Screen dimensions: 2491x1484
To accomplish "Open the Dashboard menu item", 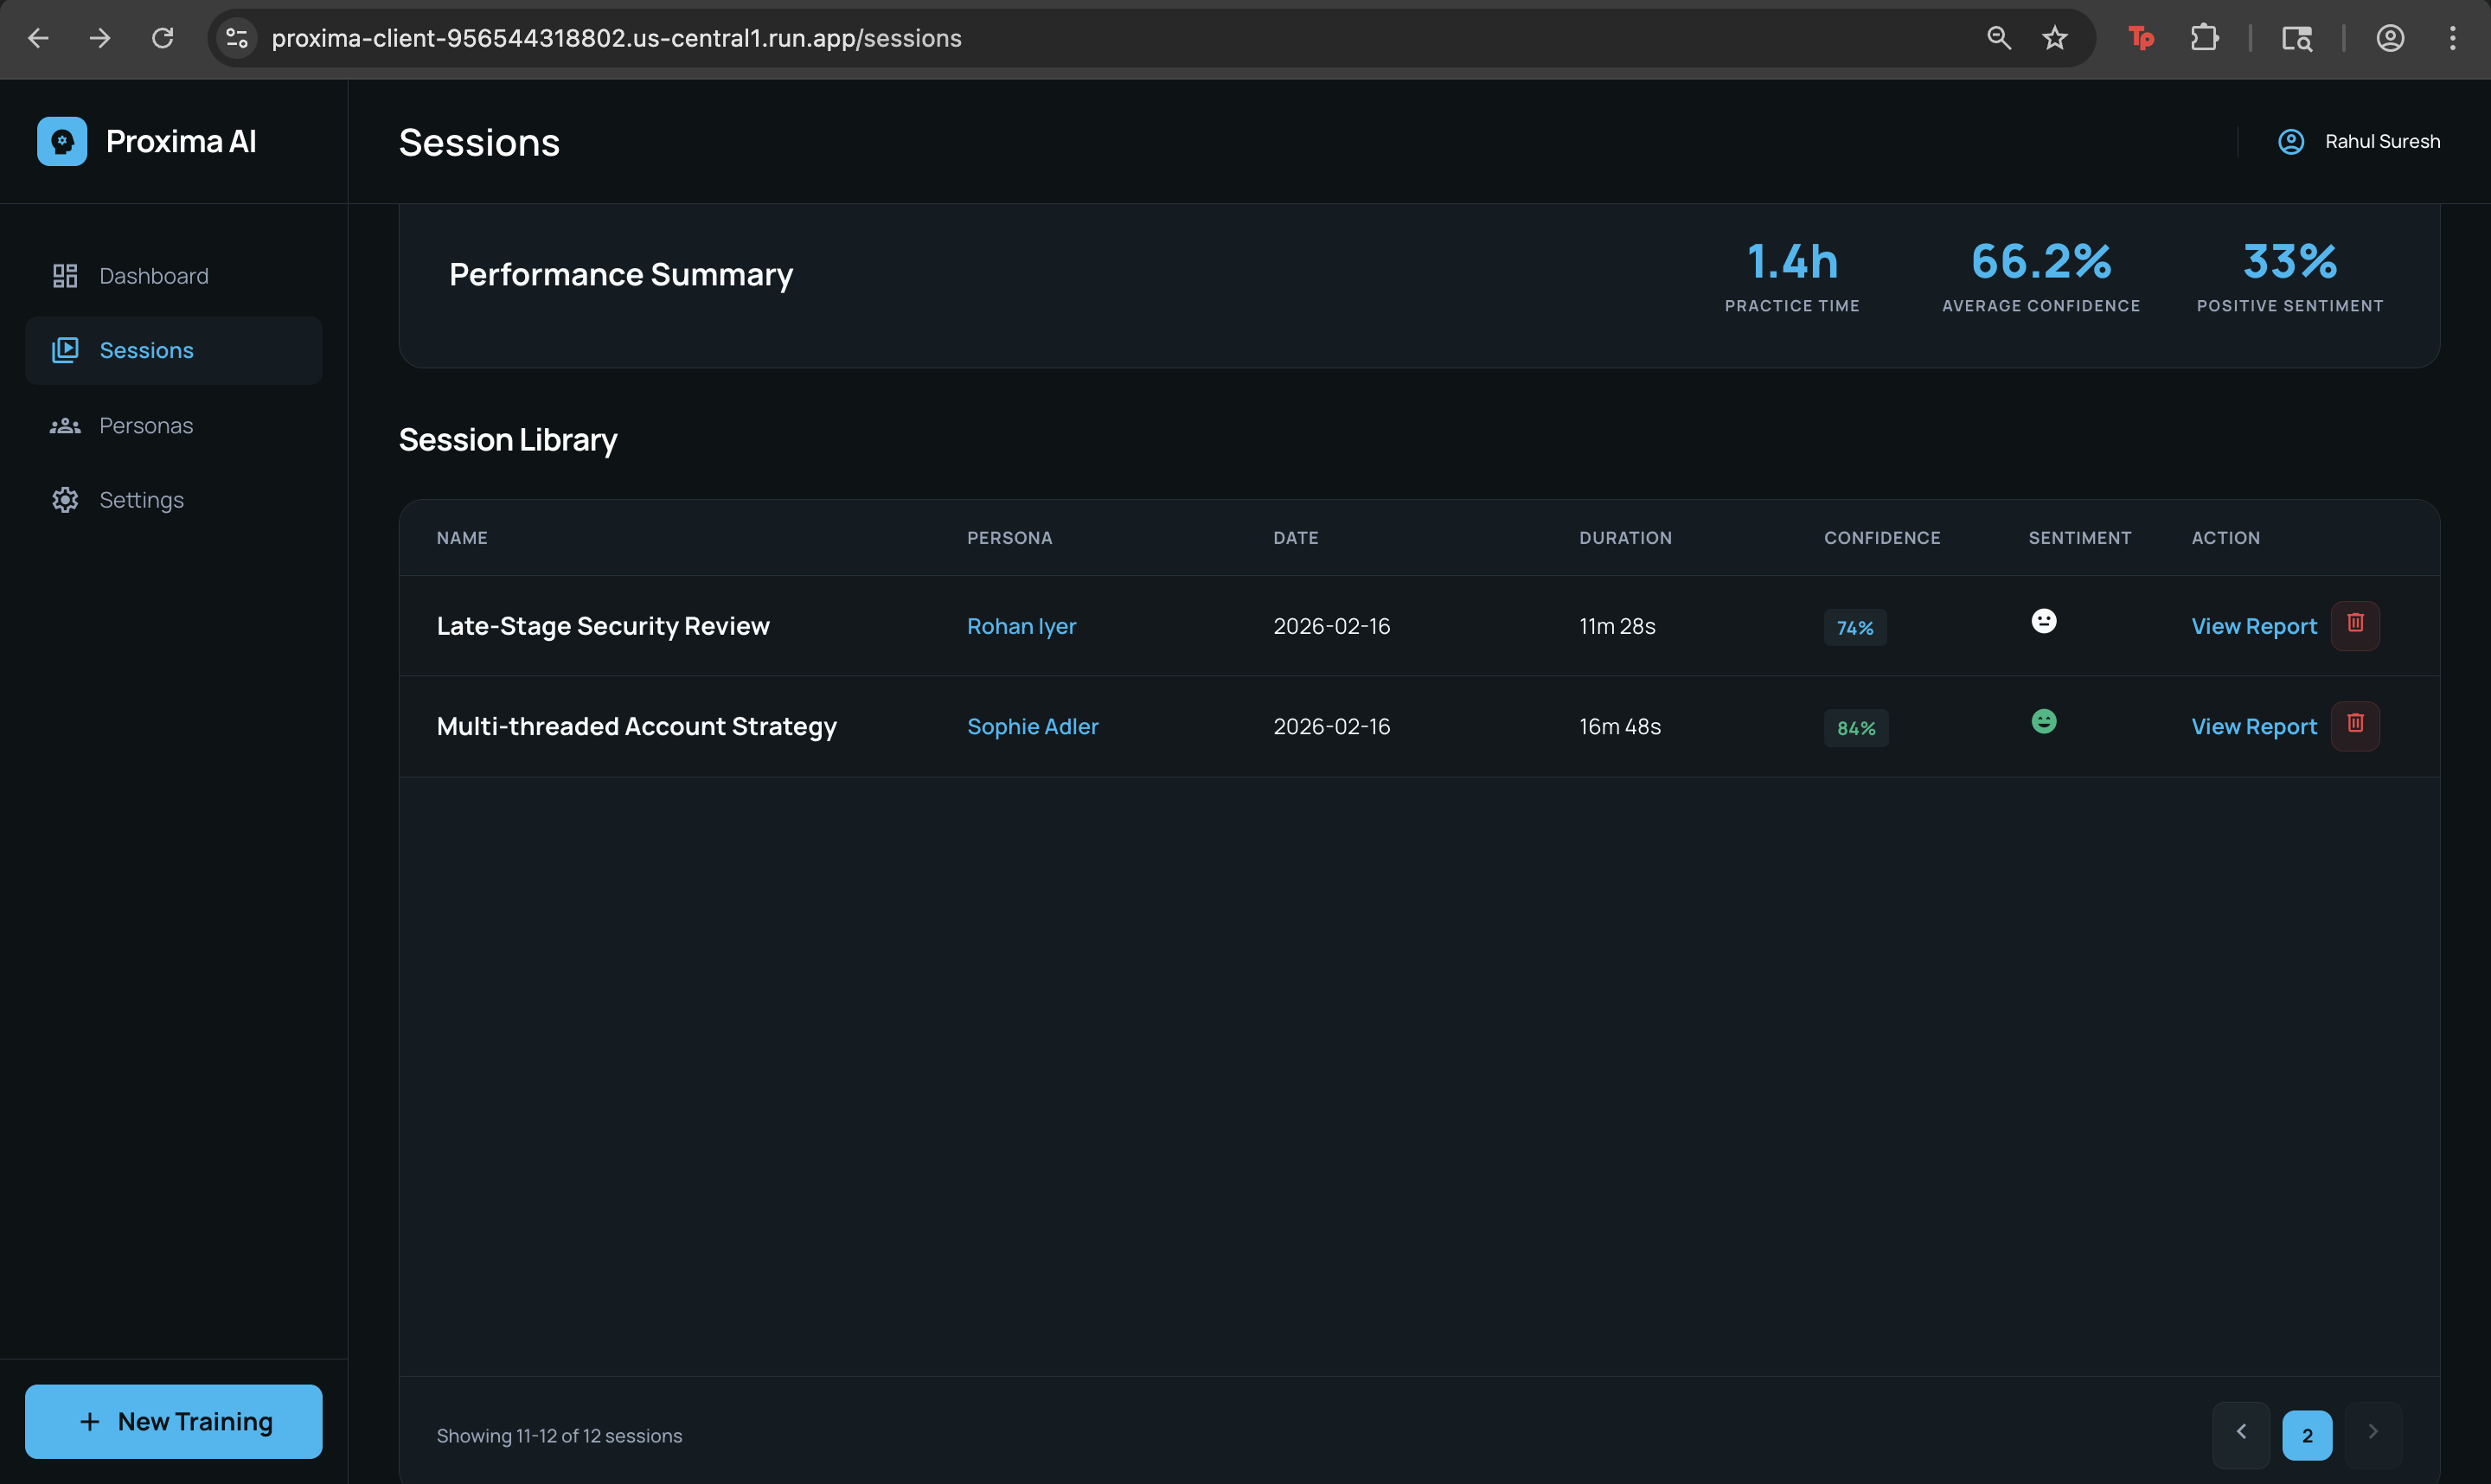I will click(153, 276).
